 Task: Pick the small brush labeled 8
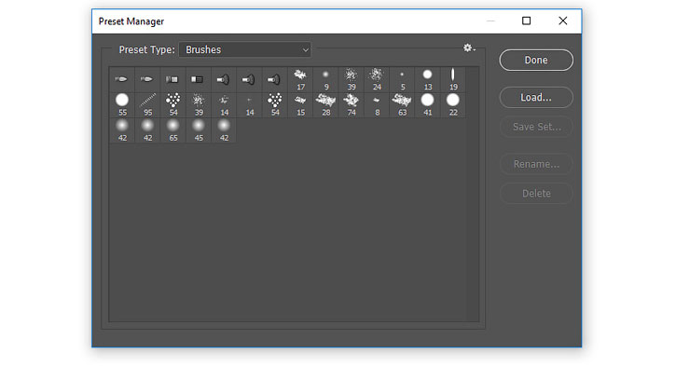pos(377,105)
